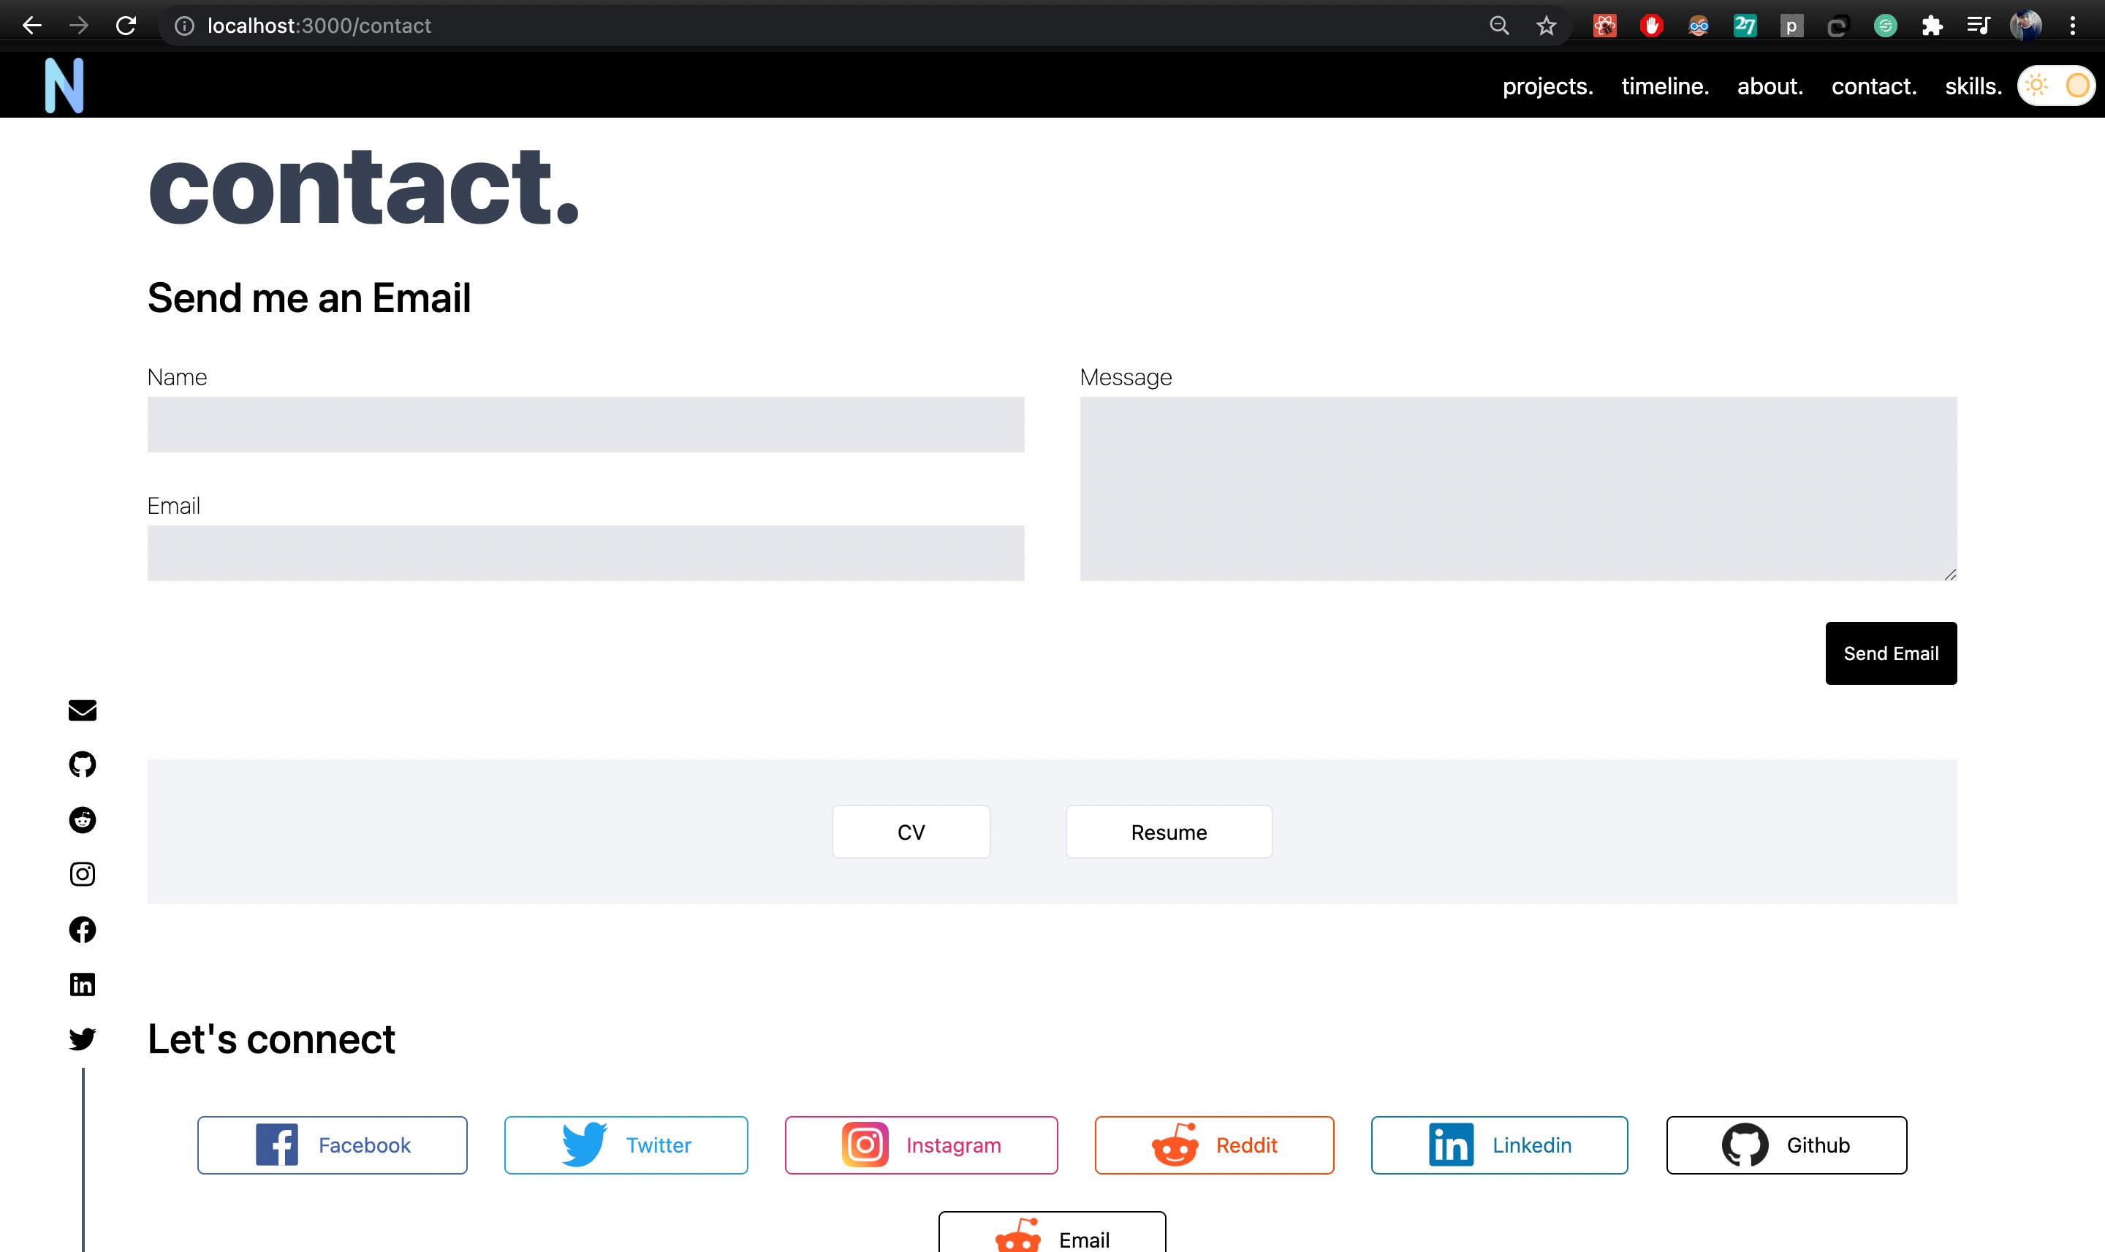The image size is (2105, 1252).
Task: Open the red hand ad-blocker extension
Action: 1652,26
